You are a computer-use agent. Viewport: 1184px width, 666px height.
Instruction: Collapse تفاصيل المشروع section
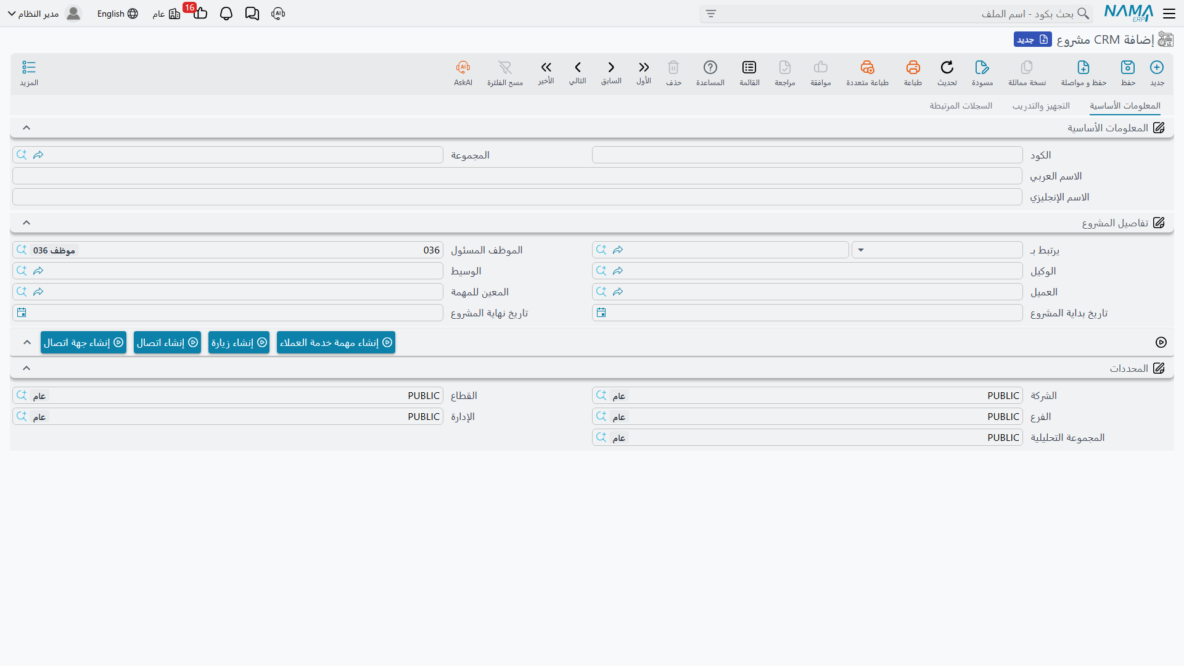tap(27, 223)
